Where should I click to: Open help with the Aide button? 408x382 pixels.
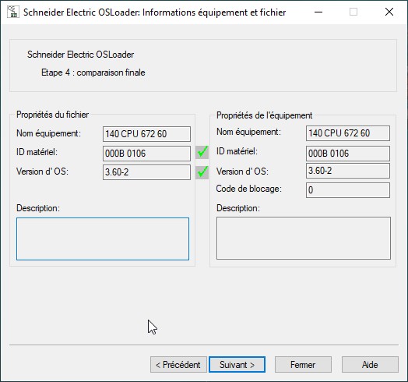pos(370,365)
